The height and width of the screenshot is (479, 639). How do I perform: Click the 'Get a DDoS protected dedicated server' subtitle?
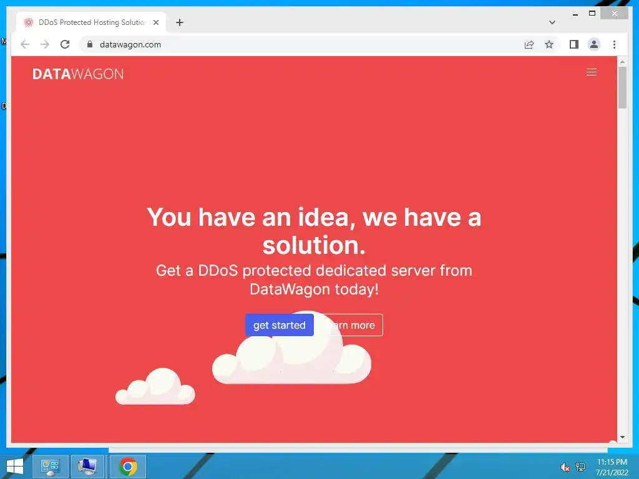coord(314,280)
